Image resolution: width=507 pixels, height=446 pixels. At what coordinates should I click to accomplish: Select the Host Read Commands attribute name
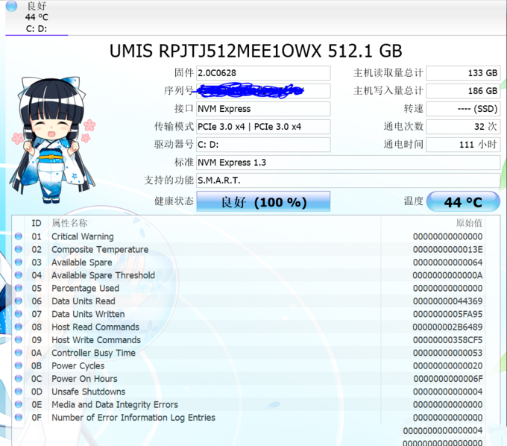(x=95, y=327)
